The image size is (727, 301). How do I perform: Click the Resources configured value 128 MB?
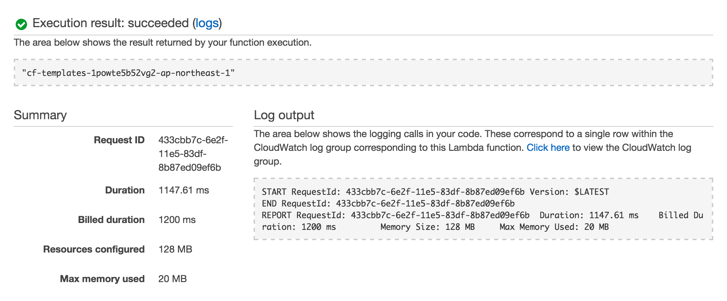point(175,249)
